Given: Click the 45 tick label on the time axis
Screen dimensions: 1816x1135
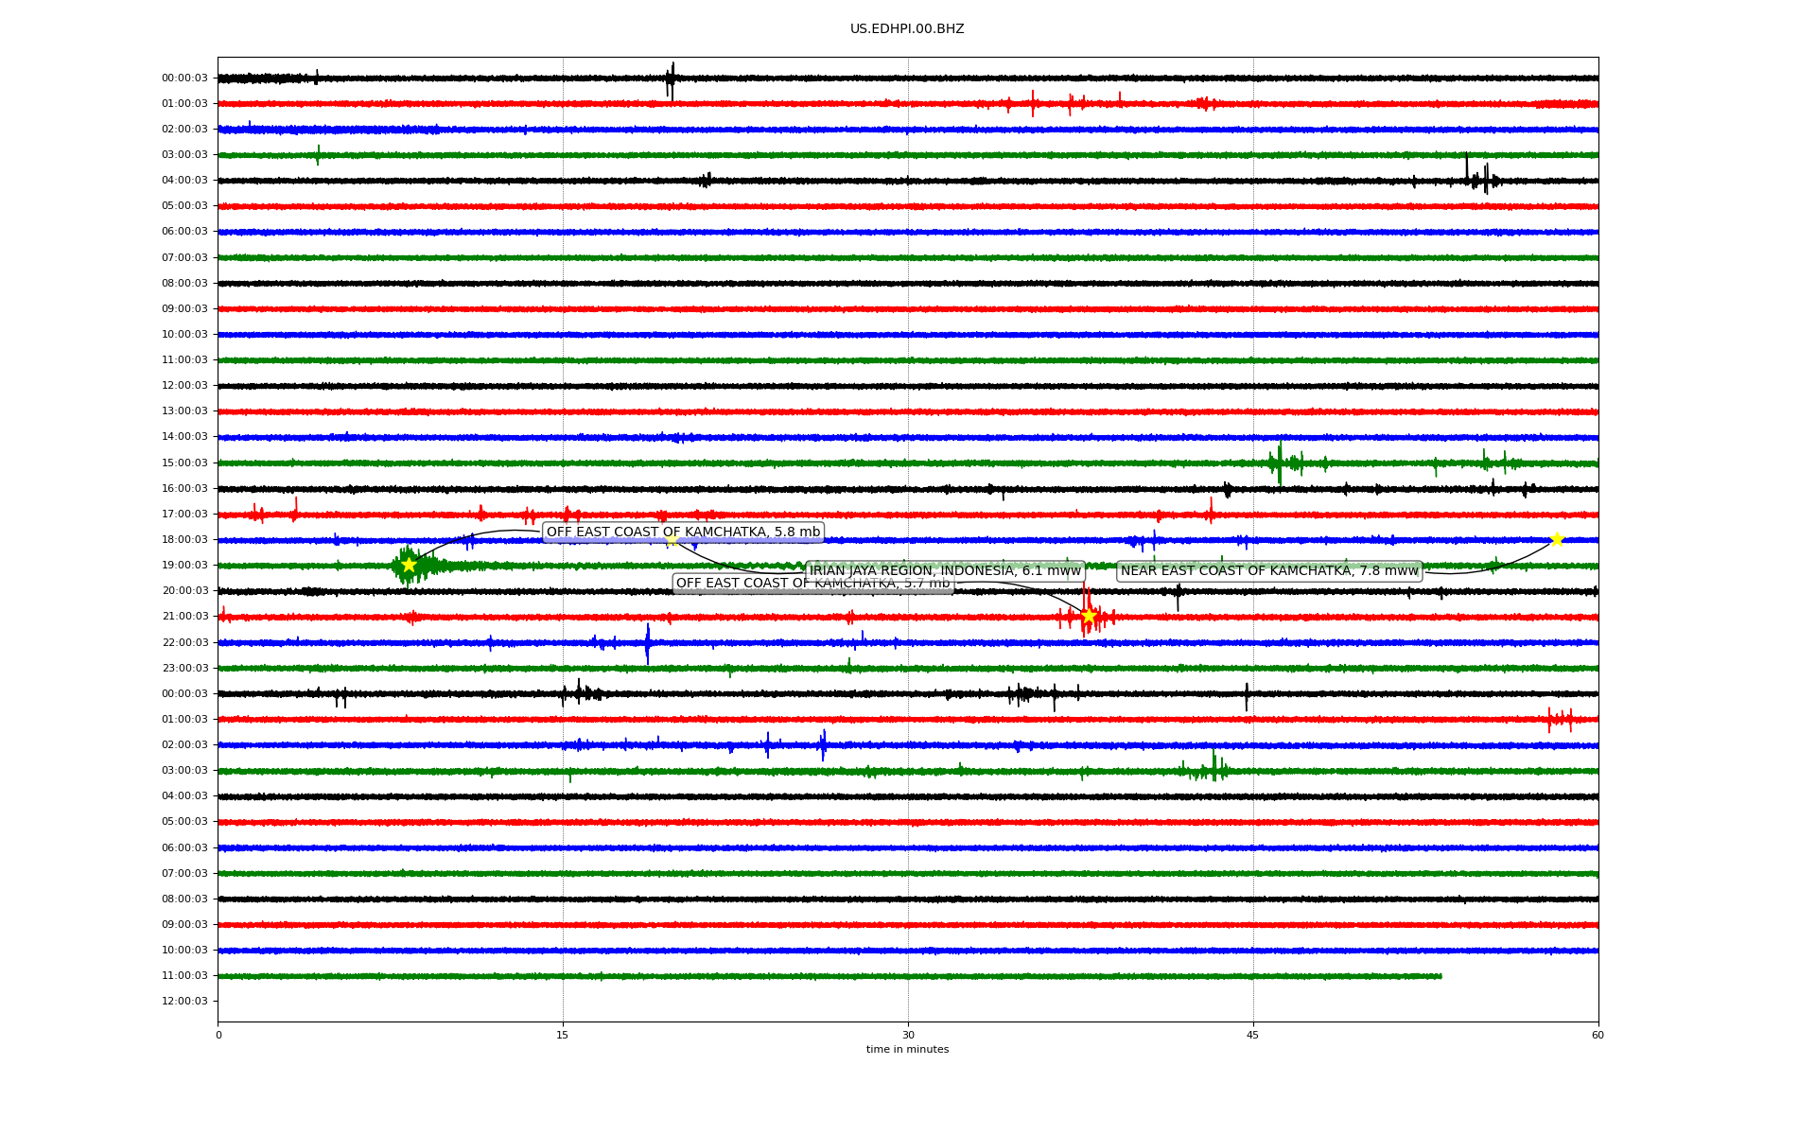Looking at the screenshot, I should 1252,1035.
